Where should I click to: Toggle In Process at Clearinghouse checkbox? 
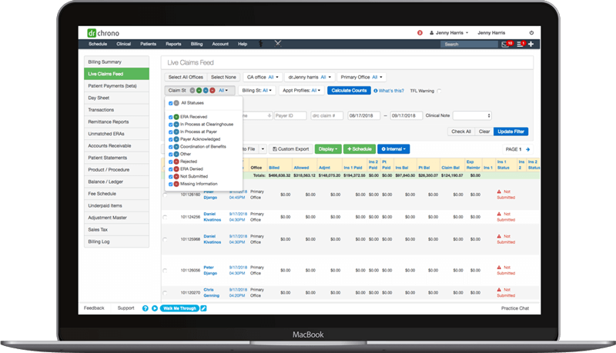pos(170,125)
